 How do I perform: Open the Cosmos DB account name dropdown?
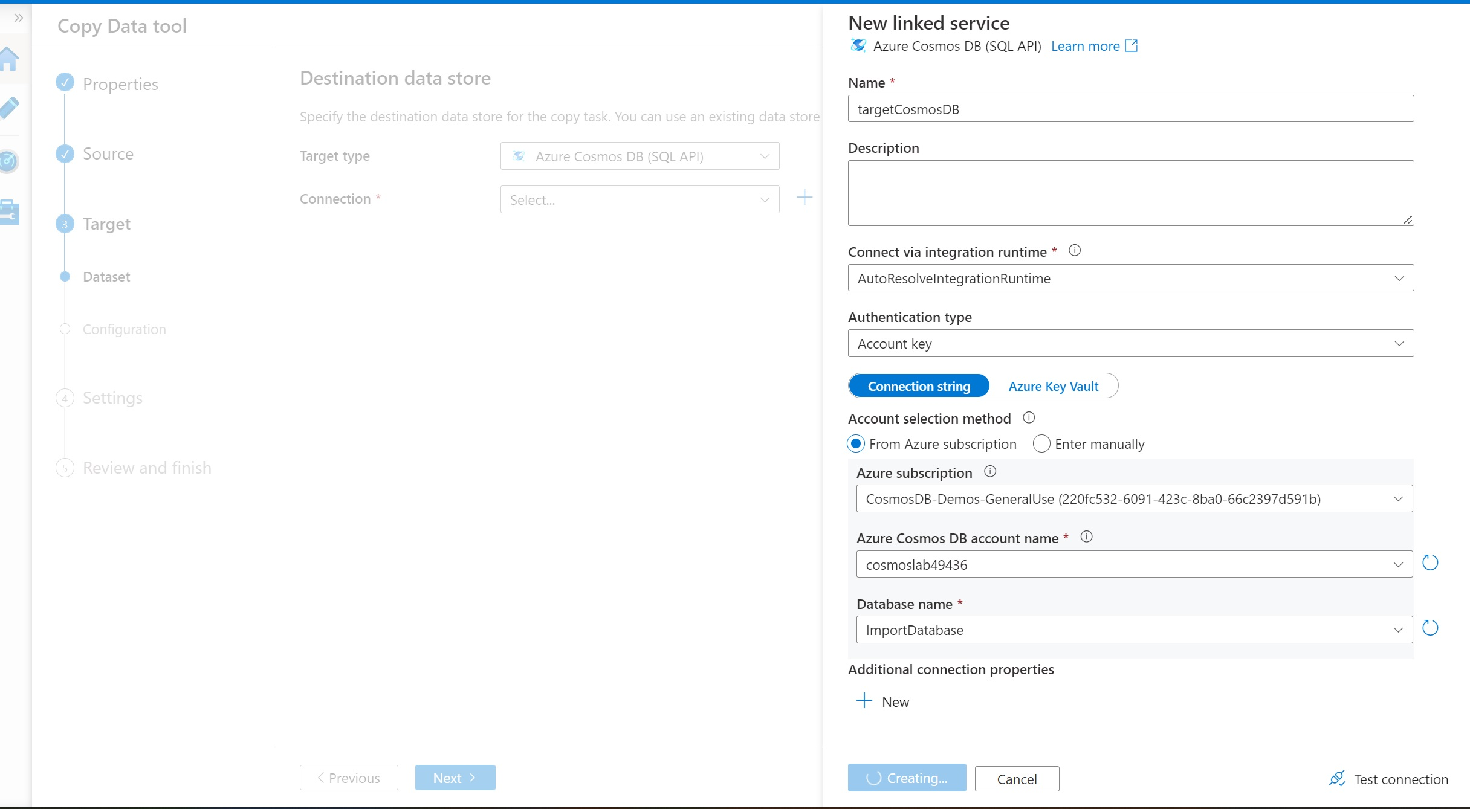[x=1135, y=564]
